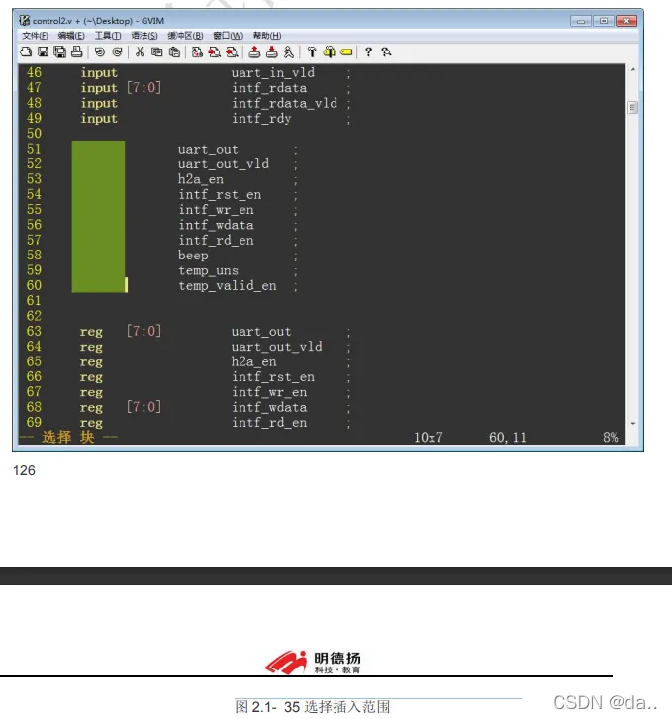The width and height of the screenshot is (672, 719).
Task: Click the GVIM application icon in title bar
Action: [25, 20]
